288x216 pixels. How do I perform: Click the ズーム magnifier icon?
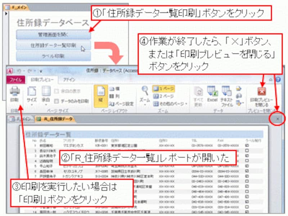point(145,91)
